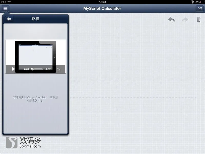205x154 pixels.
Task: Play the tutorial video
Action: 14,69
